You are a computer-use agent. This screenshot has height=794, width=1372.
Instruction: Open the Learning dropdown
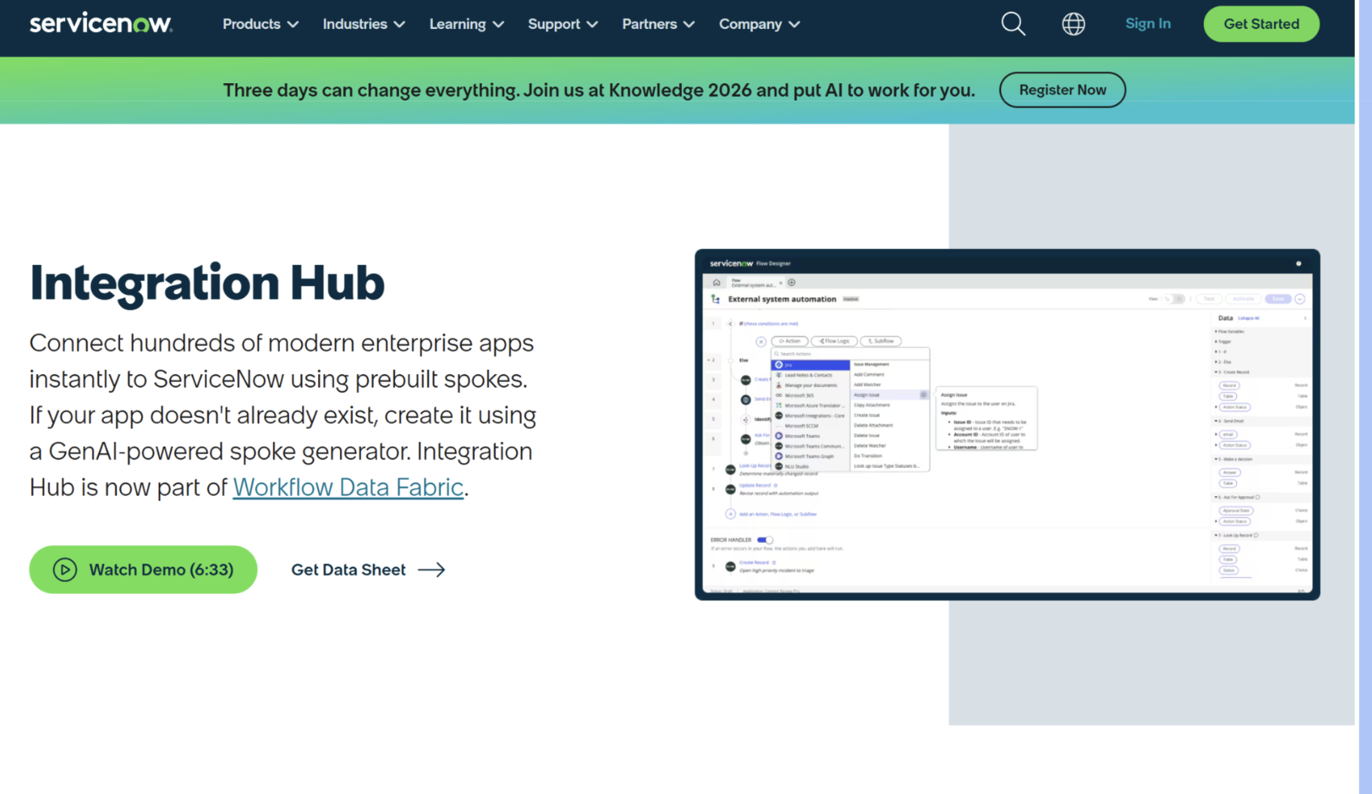tap(466, 24)
